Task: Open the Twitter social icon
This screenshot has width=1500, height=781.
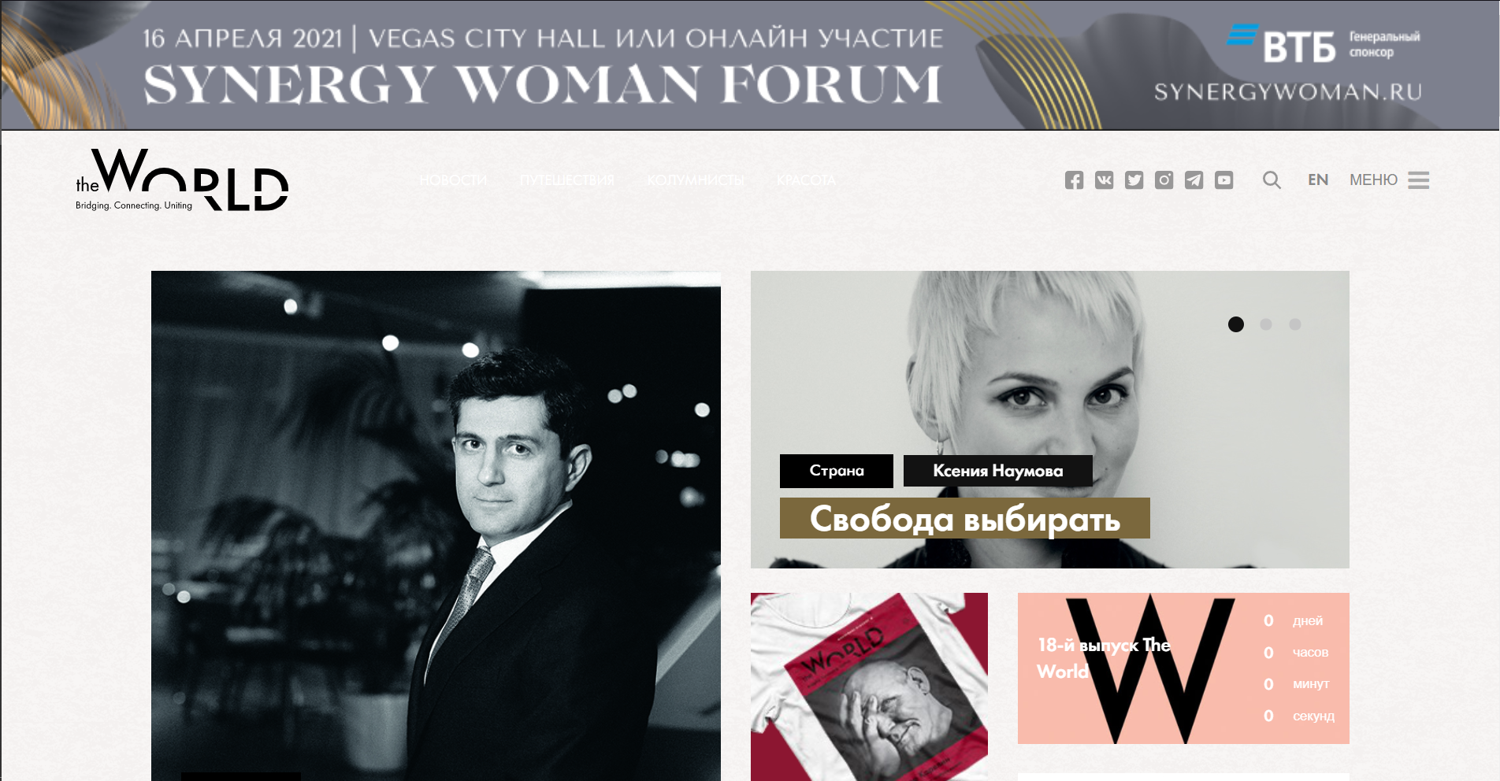Action: tap(1134, 180)
